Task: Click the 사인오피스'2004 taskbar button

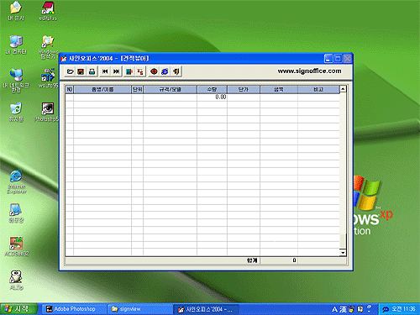Action: pyautogui.click(x=206, y=309)
